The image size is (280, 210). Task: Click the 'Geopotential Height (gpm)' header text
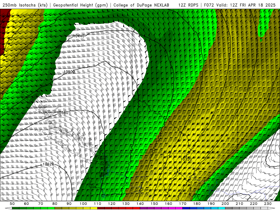pyautogui.click(x=80, y=5)
